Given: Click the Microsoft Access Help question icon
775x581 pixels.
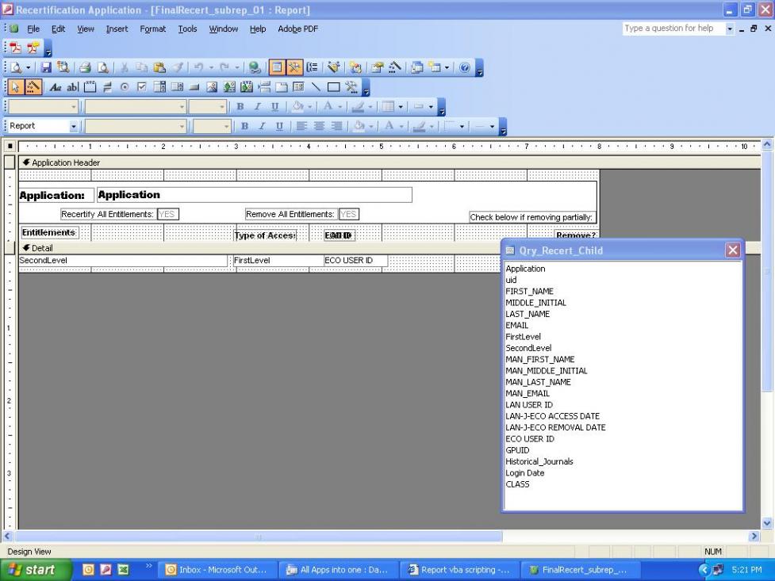Looking at the screenshot, I should (x=465, y=67).
